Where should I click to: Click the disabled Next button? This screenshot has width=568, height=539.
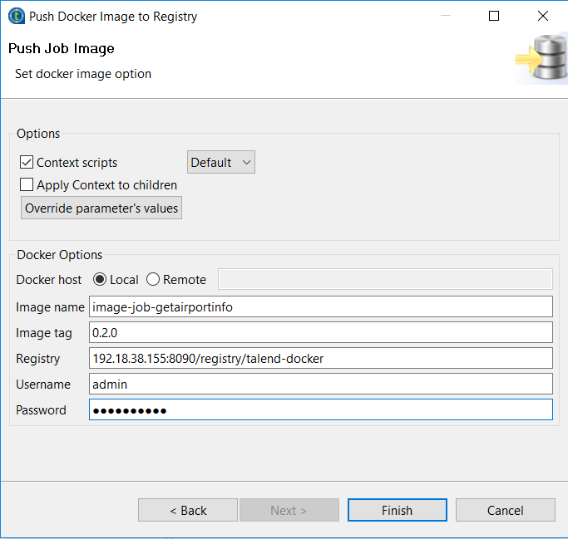pyautogui.click(x=289, y=510)
